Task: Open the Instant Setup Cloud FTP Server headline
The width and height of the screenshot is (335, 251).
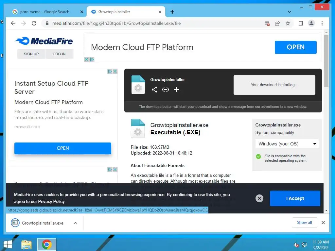Action: [x=51, y=87]
